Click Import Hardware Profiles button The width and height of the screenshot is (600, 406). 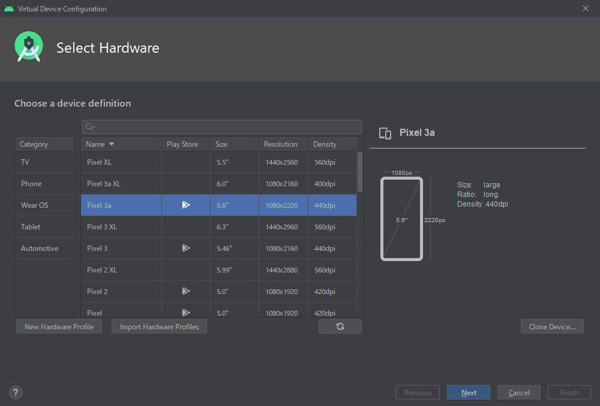pyautogui.click(x=159, y=326)
